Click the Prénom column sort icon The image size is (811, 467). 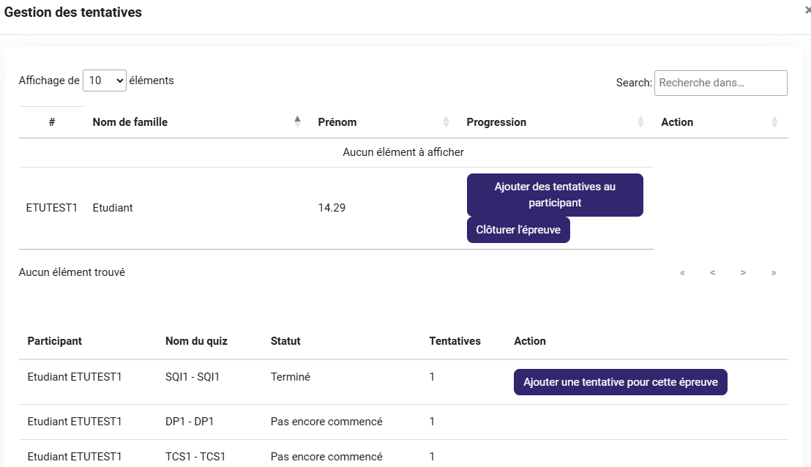pyautogui.click(x=446, y=122)
